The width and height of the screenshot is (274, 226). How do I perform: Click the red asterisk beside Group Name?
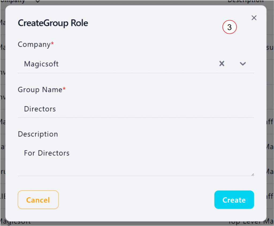(64, 89)
